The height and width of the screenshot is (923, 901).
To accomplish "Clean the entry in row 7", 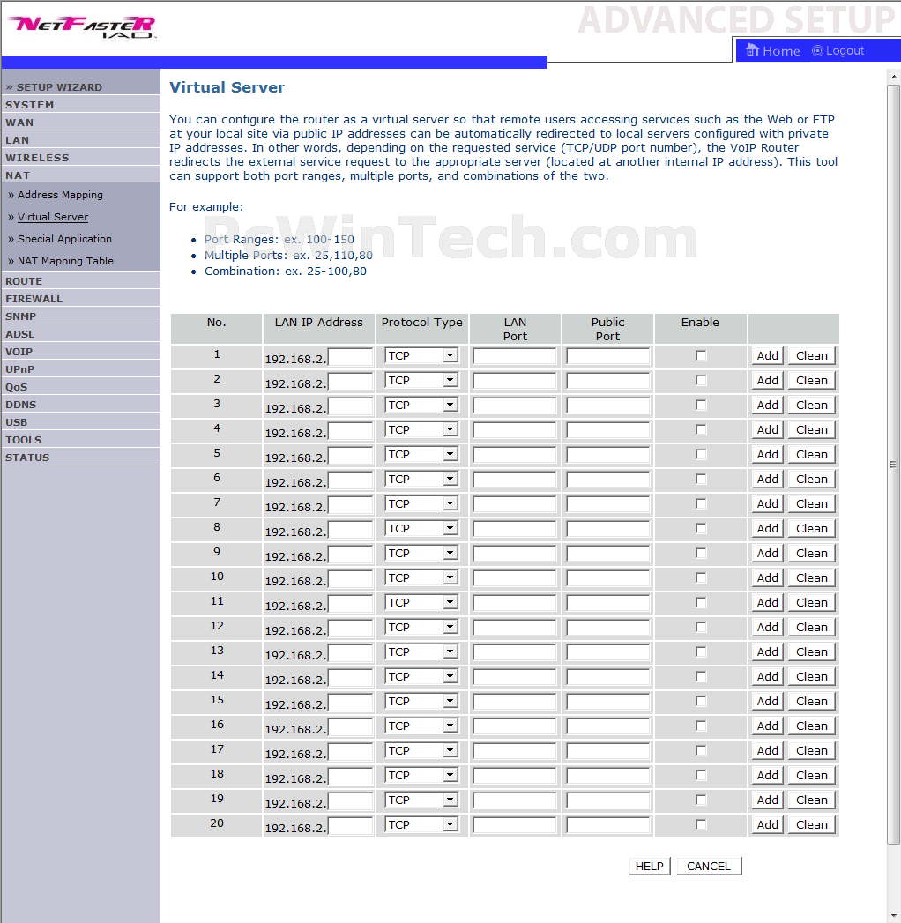I will [812, 504].
